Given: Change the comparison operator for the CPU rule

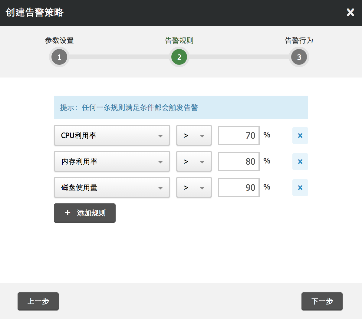Looking at the screenshot, I should (x=194, y=136).
